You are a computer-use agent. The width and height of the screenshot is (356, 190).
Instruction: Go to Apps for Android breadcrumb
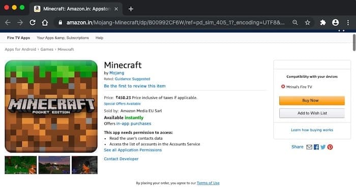[x=20, y=49]
